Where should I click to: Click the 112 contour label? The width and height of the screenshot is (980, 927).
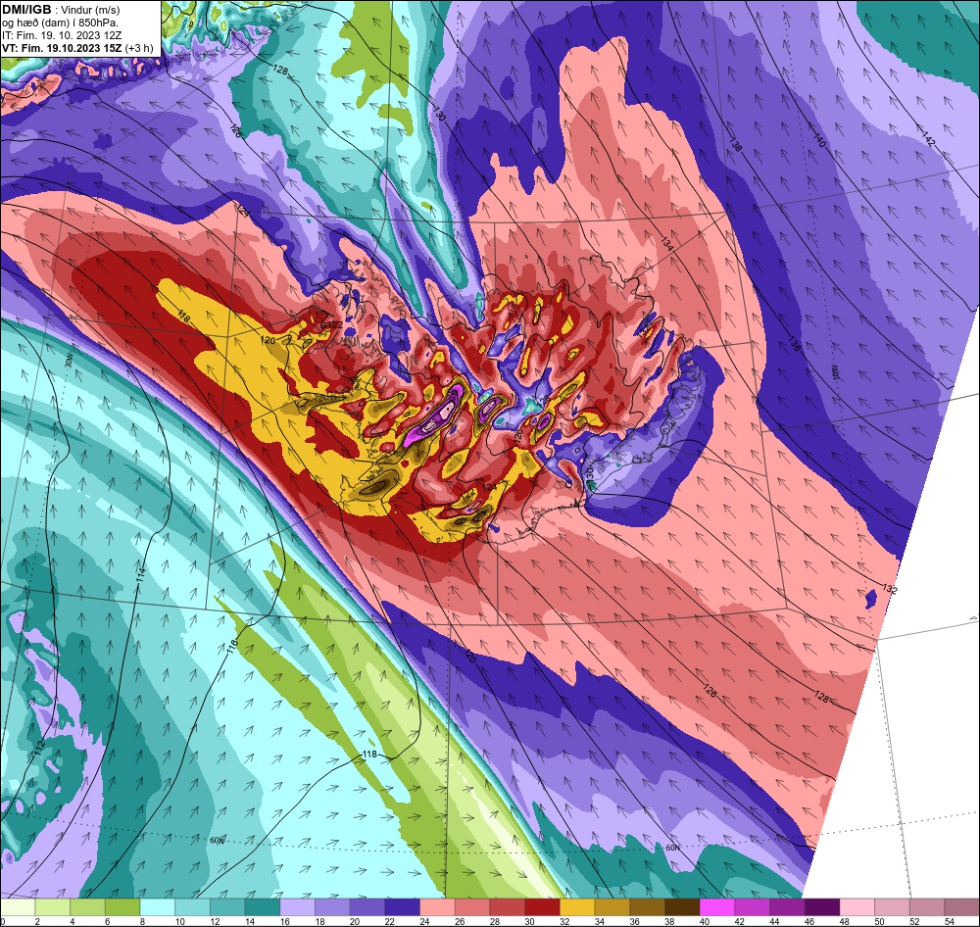(39, 747)
